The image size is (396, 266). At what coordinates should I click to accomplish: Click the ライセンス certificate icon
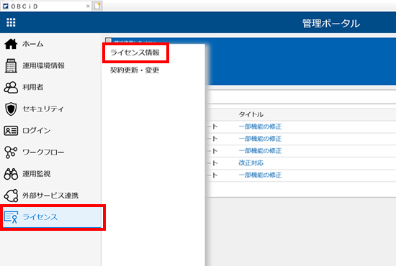(x=11, y=217)
